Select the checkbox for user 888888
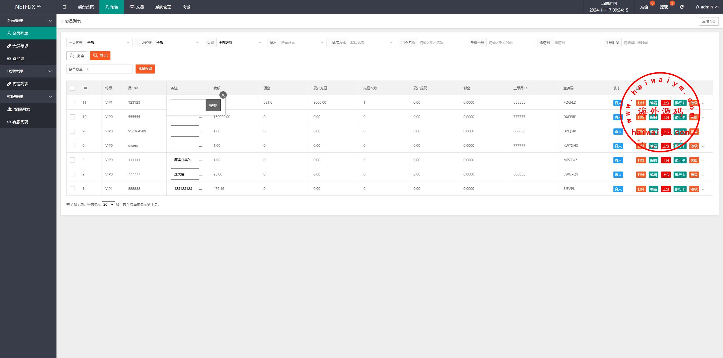Screen dimensions: 723x358 pos(72,189)
